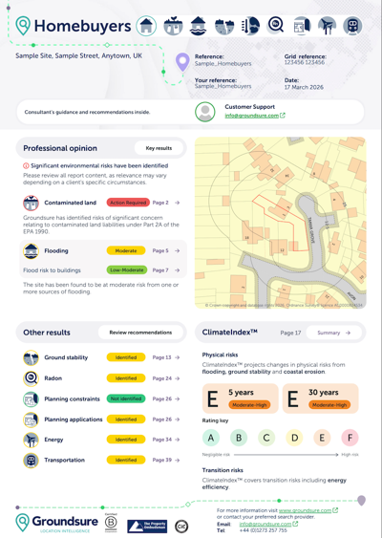Select the radon magnifier icon in header
The width and height of the screenshot is (382, 538).
click(276, 26)
